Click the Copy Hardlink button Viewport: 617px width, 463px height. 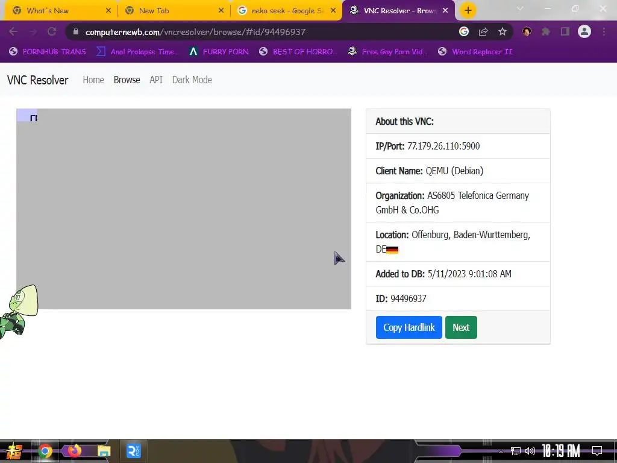(x=409, y=327)
